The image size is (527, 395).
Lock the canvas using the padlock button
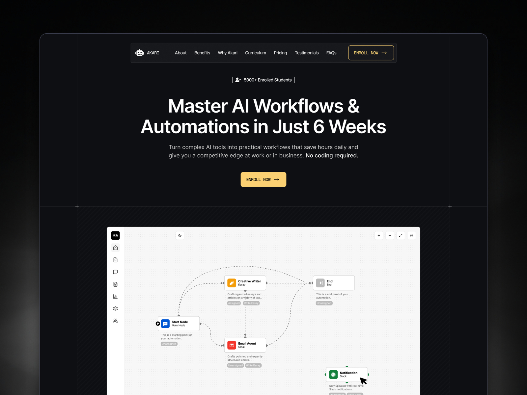coord(411,235)
